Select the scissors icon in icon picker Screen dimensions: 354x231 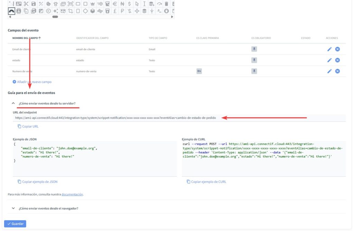pos(26,4)
